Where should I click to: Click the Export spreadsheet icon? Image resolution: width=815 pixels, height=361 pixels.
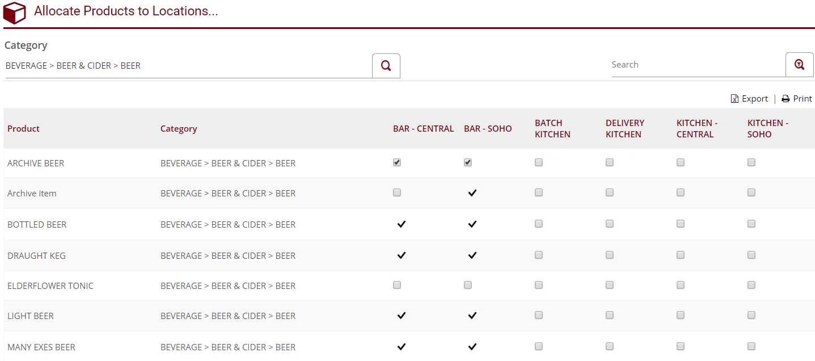tap(734, 99)
